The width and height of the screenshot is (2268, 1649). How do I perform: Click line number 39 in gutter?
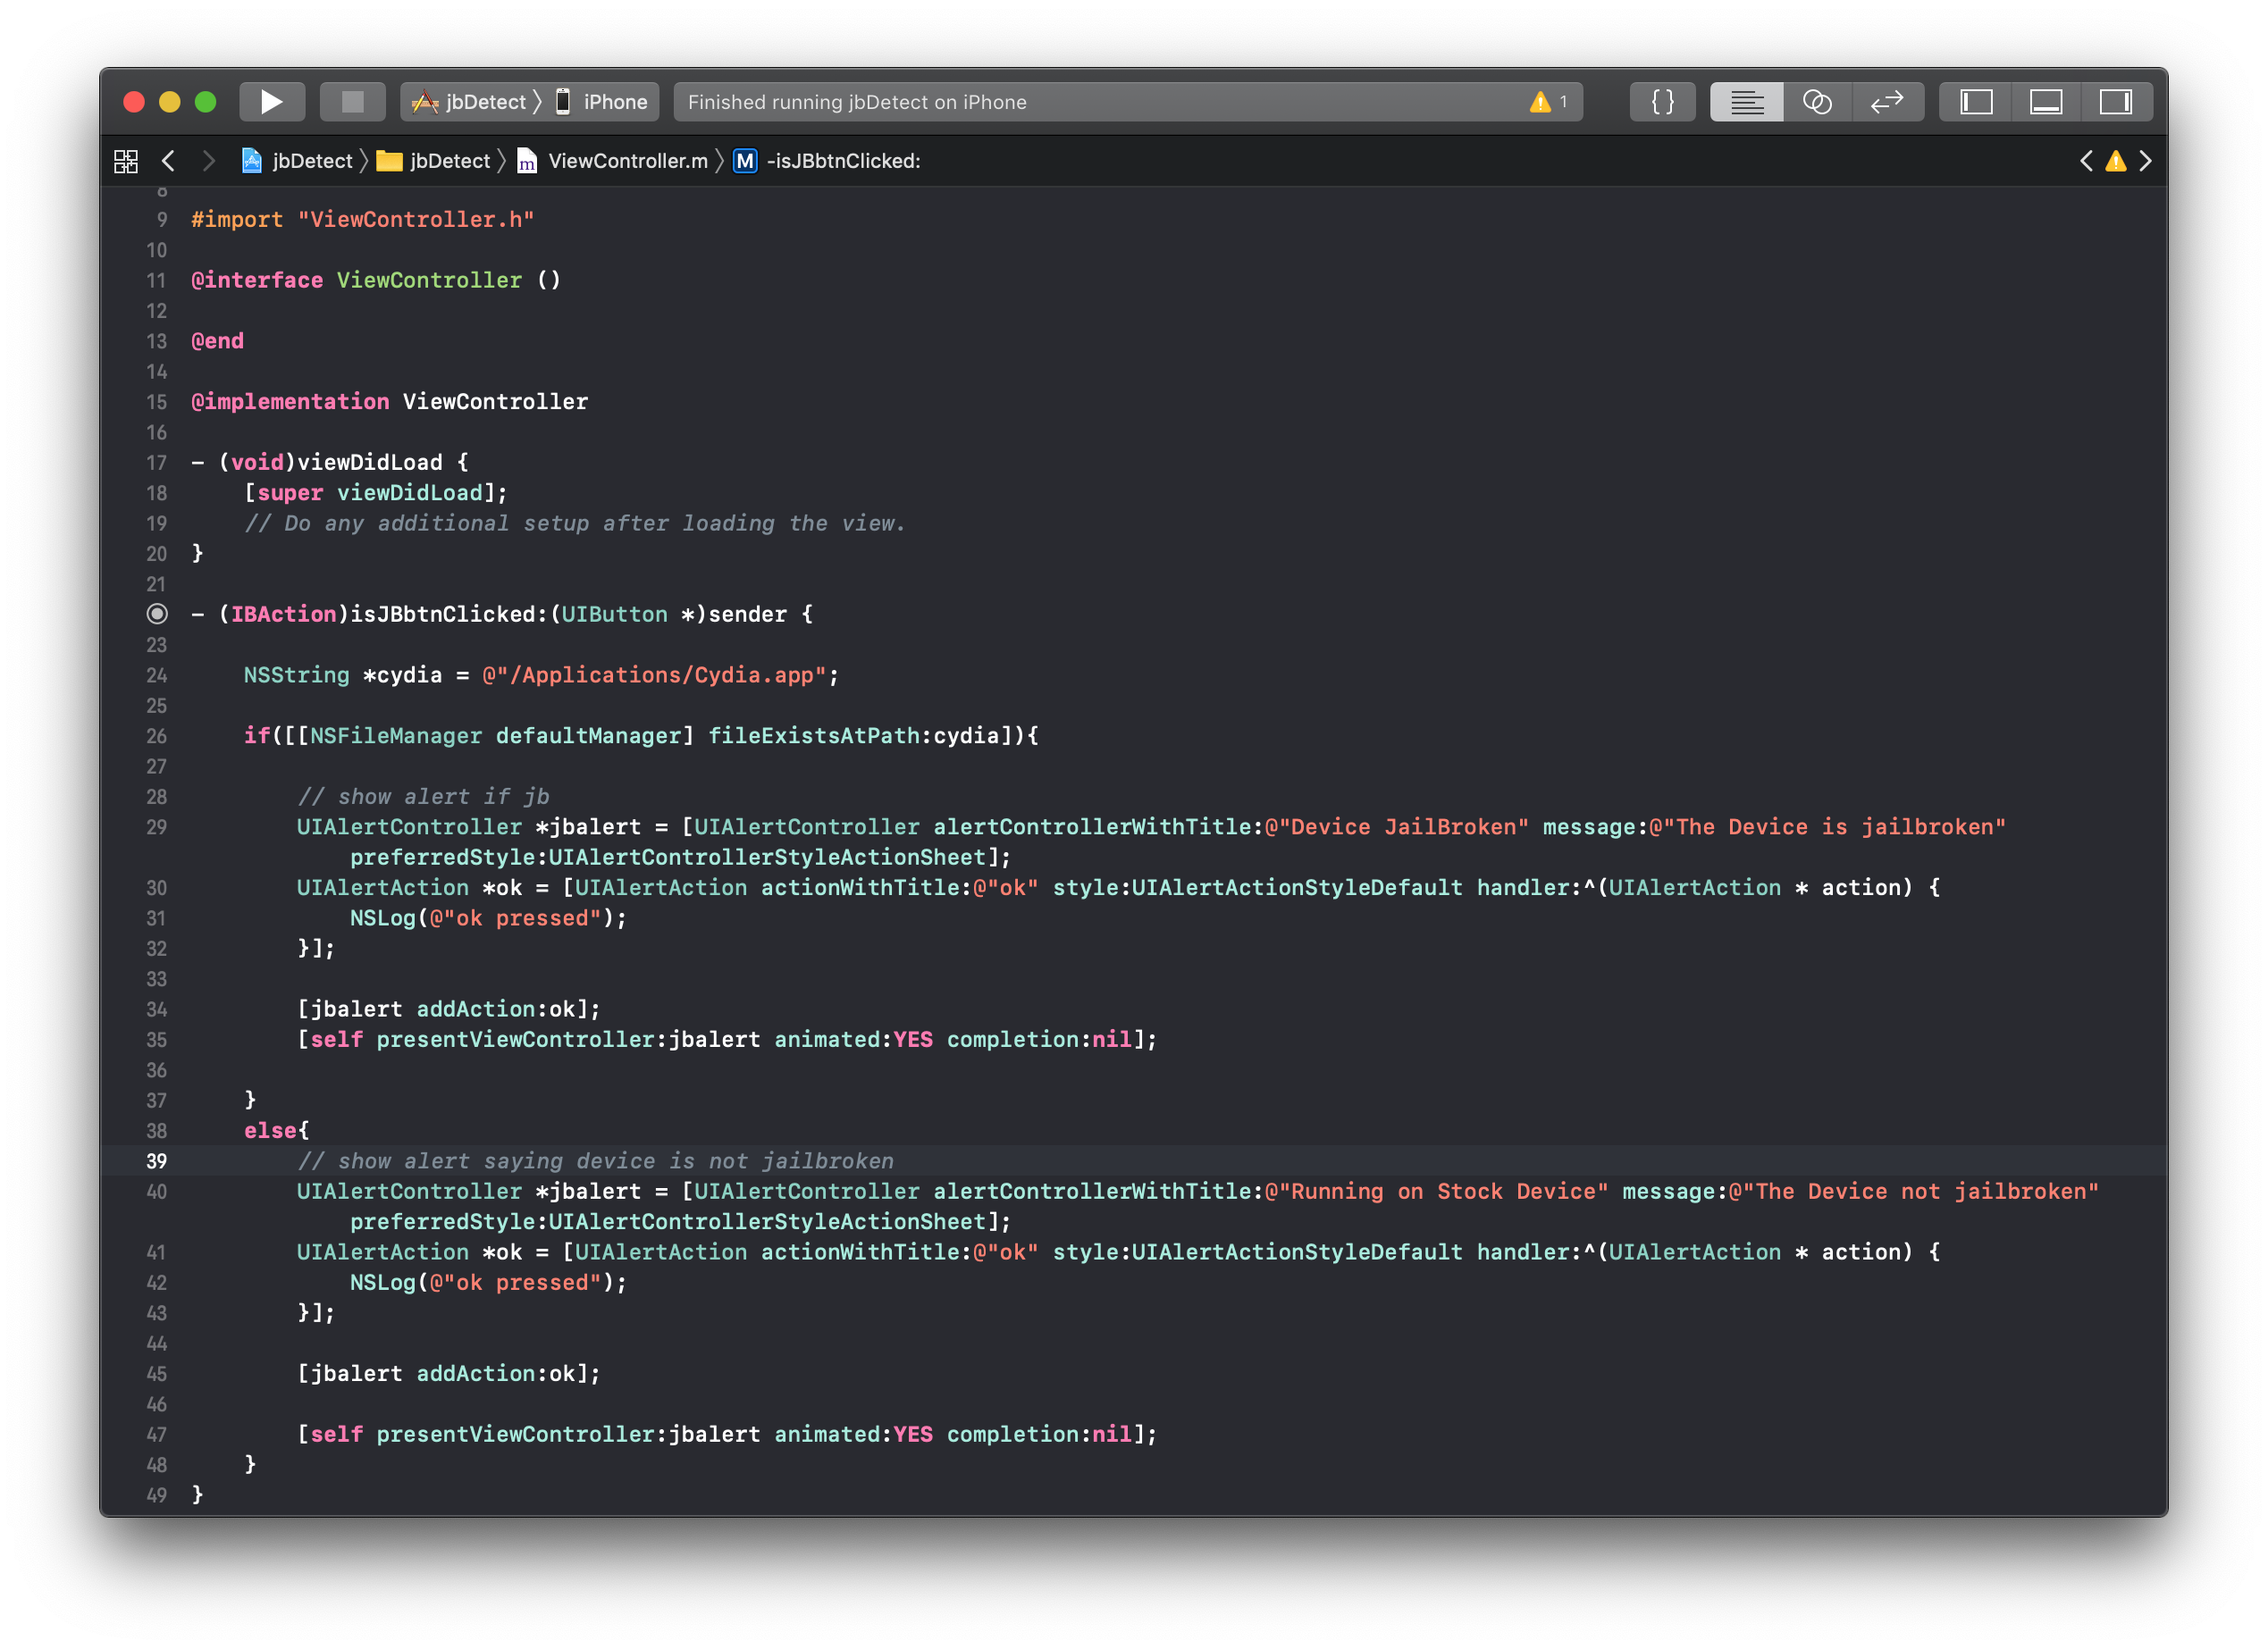click(157, 1160)
